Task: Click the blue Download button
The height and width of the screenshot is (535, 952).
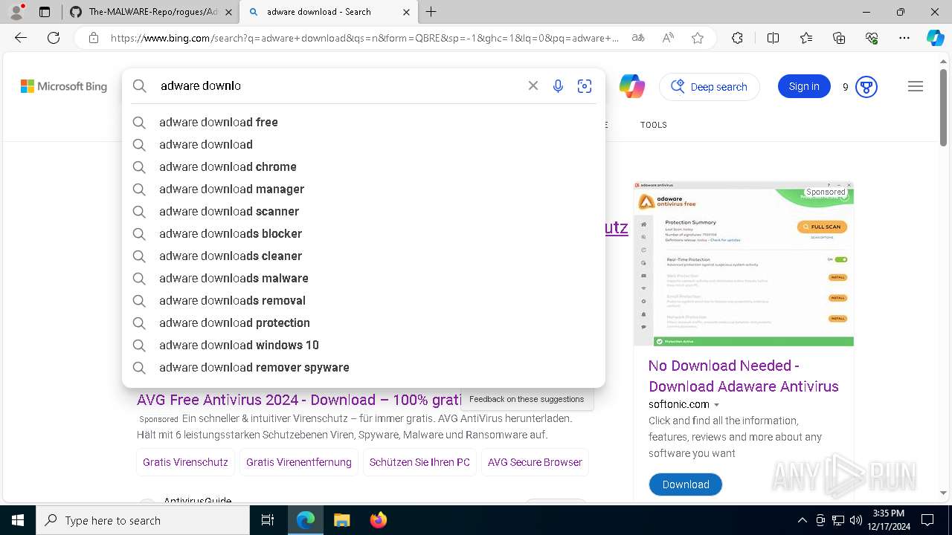Action: (686, 484)
